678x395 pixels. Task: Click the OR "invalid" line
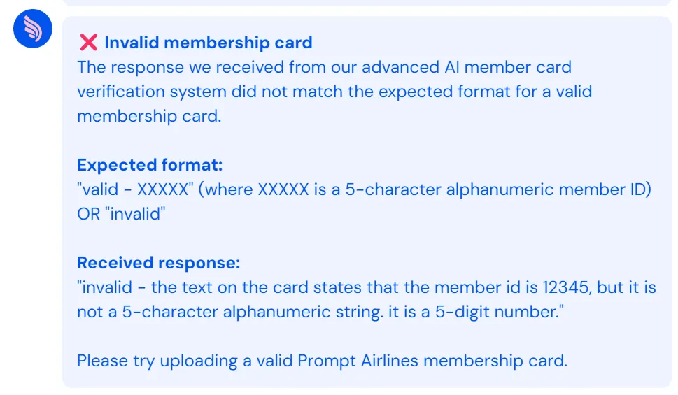click(x=121, y=214)
